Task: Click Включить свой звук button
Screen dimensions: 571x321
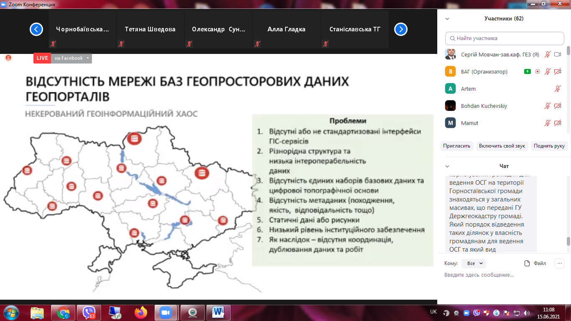Action: coord(502,146)
